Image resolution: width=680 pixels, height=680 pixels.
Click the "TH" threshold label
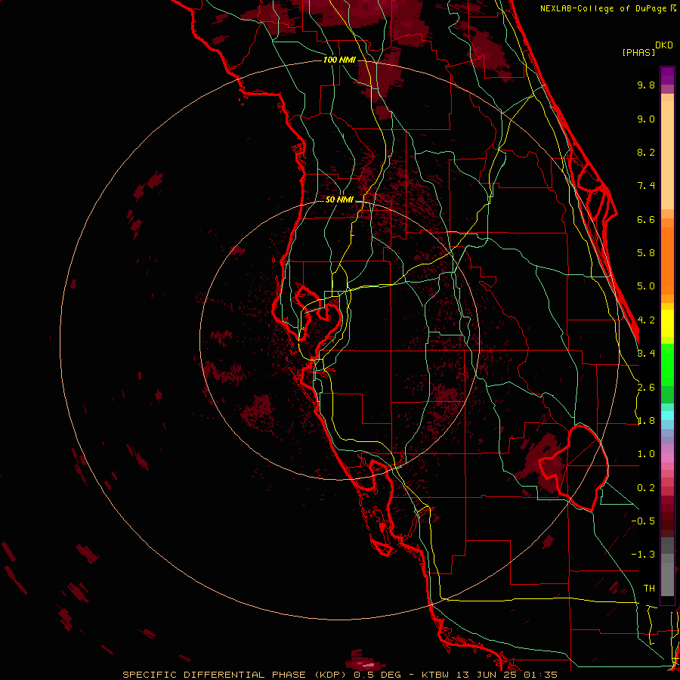(x=649, y=589)
